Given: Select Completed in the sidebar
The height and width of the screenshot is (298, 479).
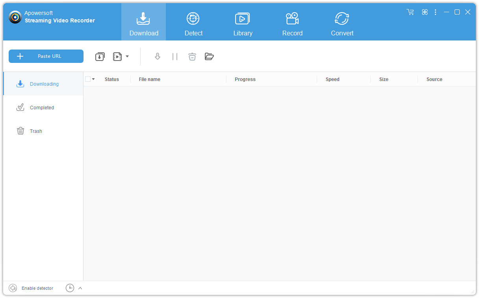Looking at the screenshot, I should [42, 107].
